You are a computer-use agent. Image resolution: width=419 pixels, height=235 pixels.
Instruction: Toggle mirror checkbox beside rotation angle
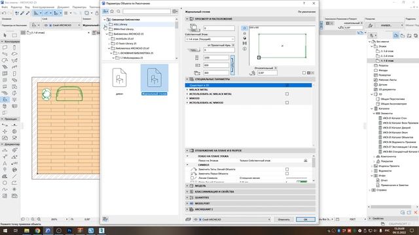pos(304,72)
